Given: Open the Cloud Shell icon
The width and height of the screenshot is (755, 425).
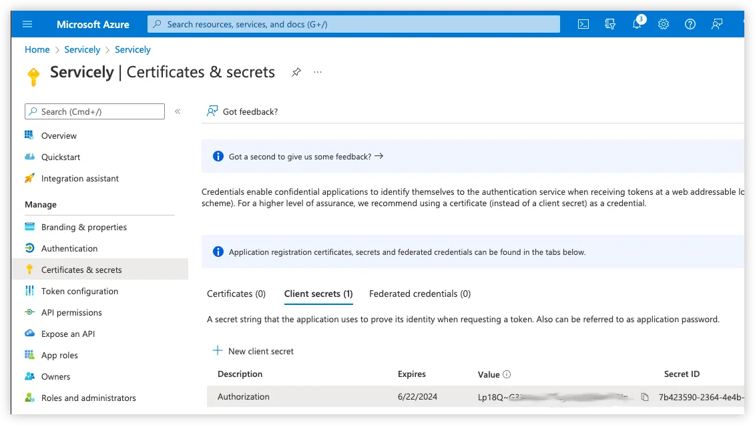Looking at the screenshot, I should pyautogui.click(x=583, y=24).
